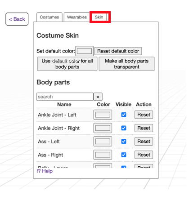Use default color for all body parts
Viewport: 189px width, 204px height.
tap(68, 65)
